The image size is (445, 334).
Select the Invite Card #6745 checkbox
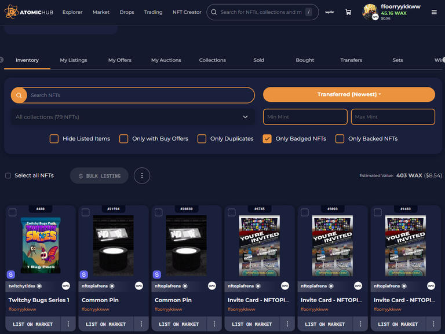tap(232, 212)
